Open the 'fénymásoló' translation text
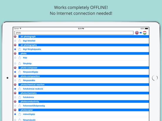 pos(29,120)
